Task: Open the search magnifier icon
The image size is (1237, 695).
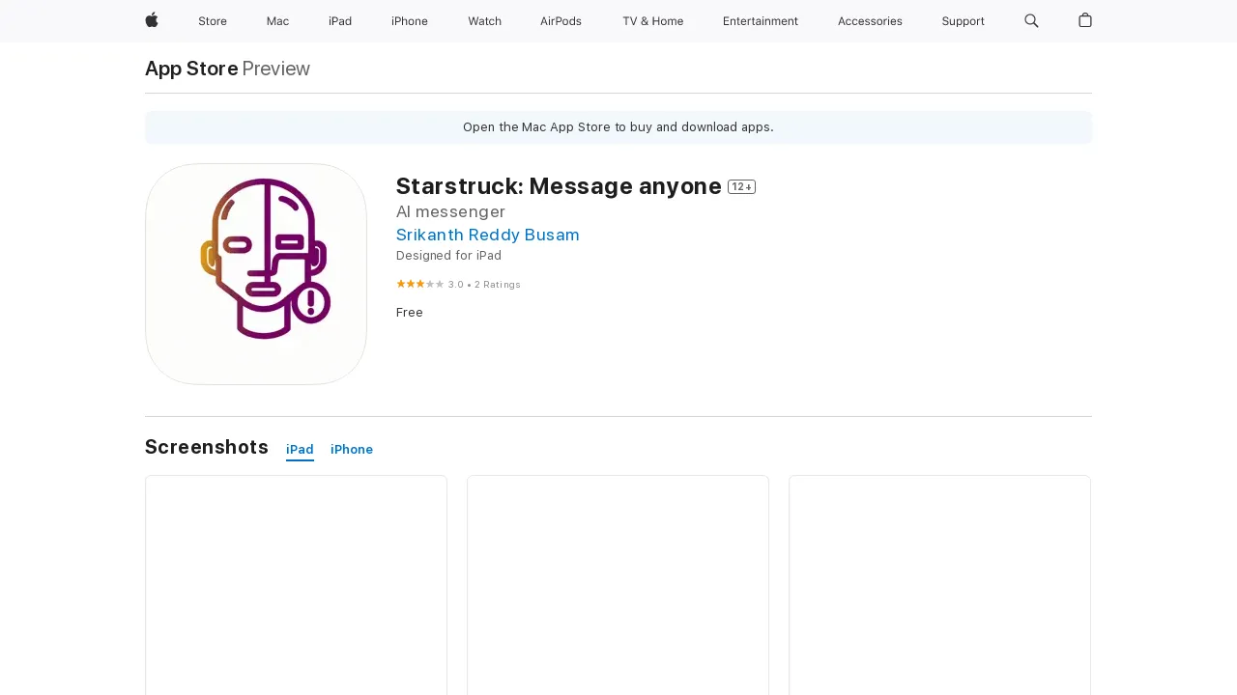Action: (x=1031, y=20)
